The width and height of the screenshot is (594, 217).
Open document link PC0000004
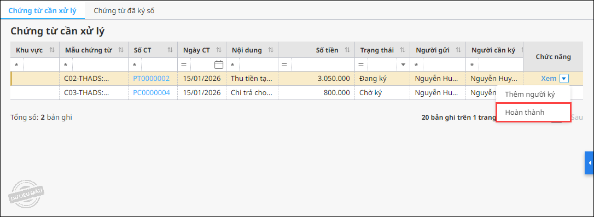coord(152,93)
